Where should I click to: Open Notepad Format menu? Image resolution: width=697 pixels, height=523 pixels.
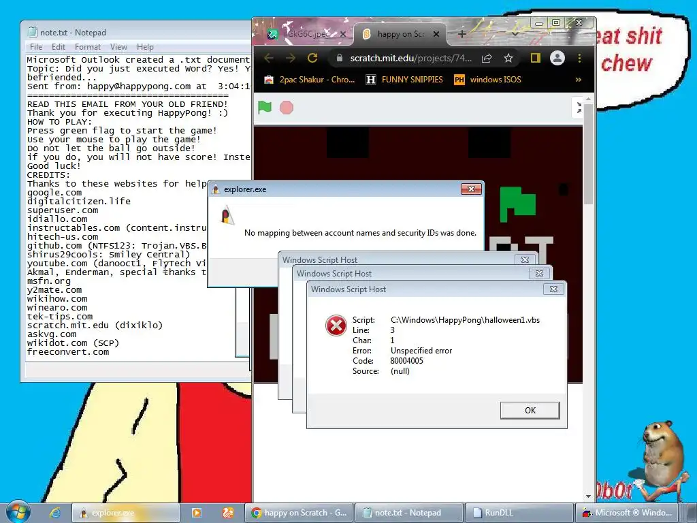(x=88, y=47)
